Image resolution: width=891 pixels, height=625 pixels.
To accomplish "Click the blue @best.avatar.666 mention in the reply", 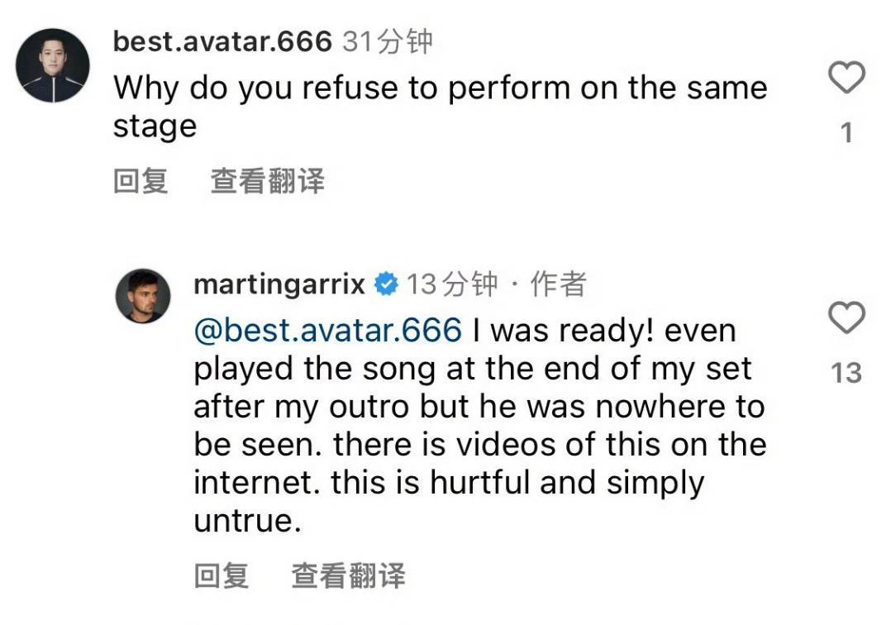I will [326, 331].
